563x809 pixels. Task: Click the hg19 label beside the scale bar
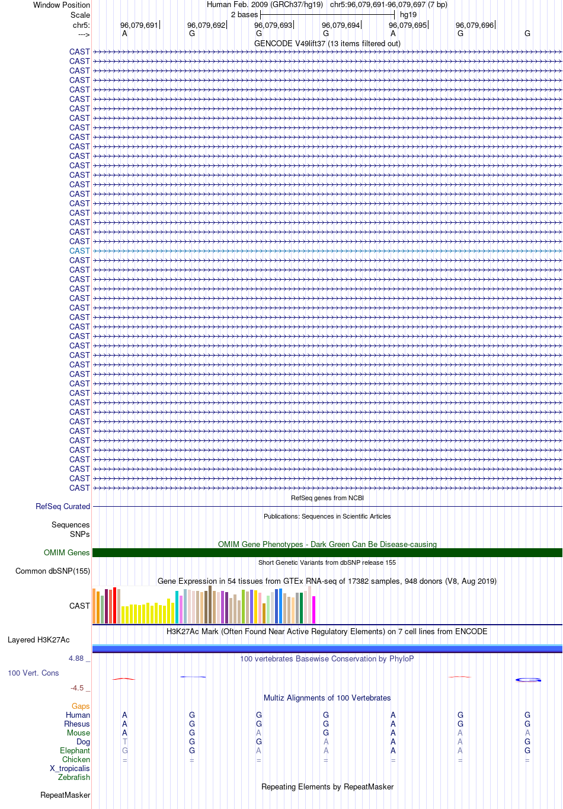408,15
